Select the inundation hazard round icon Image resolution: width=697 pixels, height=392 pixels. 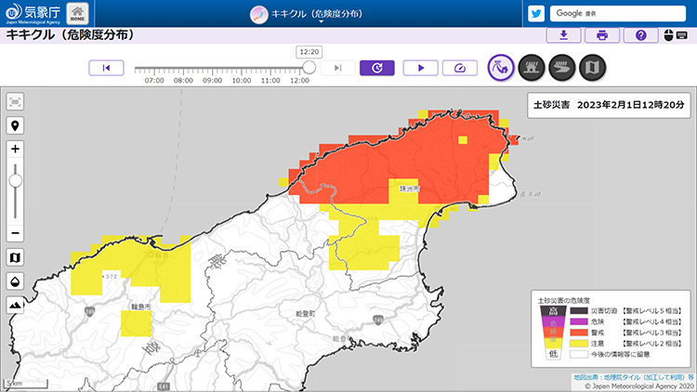point(532,68)
